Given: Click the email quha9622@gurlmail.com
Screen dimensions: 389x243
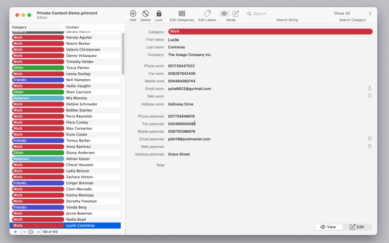Looking at the screenshot, I should pos(189,89).
